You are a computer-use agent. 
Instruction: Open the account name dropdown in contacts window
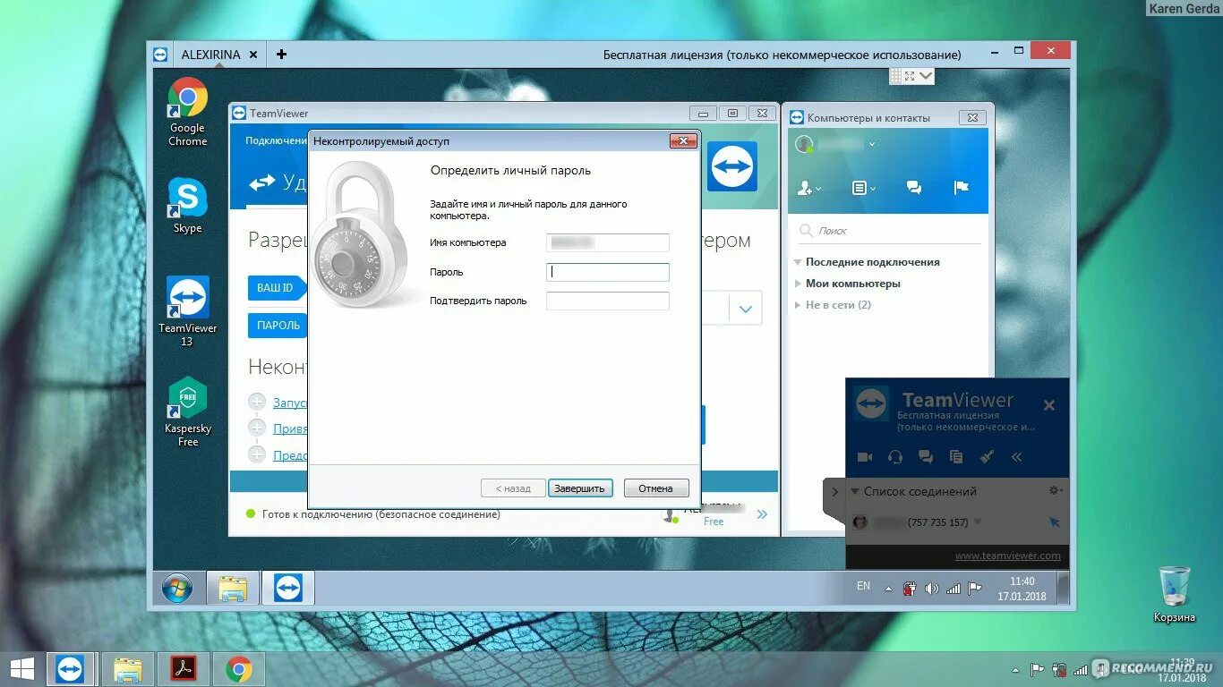[x=871, y=144]
